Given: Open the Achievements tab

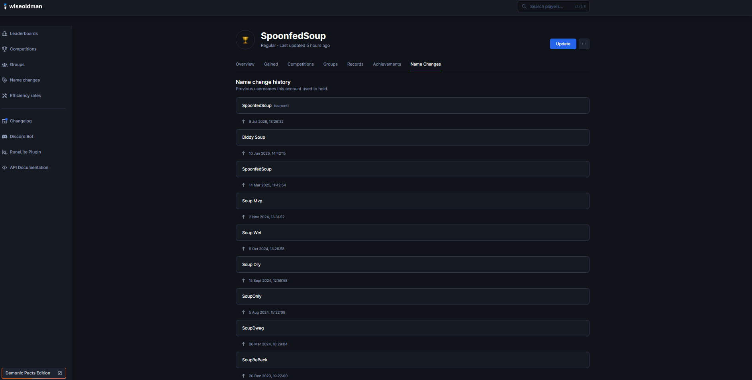Looking at the screenshot, I should [x=387, y=64].
